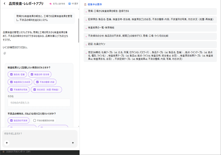Click the やり直す redo button
Image resolution: width=221 pixels, height=155 pixels.
pyautogui.click(x=73, y=4)
